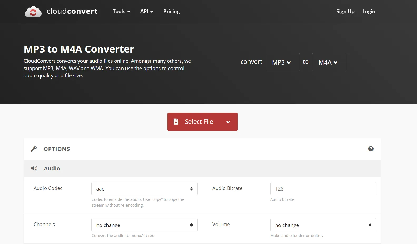Image resolution: width=417 pixels, height=244 pixels.
Task: Open the Tools menu
Action: point(121,12)
